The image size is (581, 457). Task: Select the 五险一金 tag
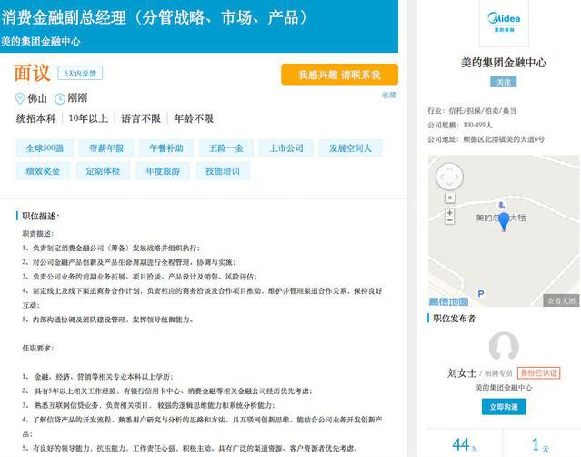(x=226, y=148)
